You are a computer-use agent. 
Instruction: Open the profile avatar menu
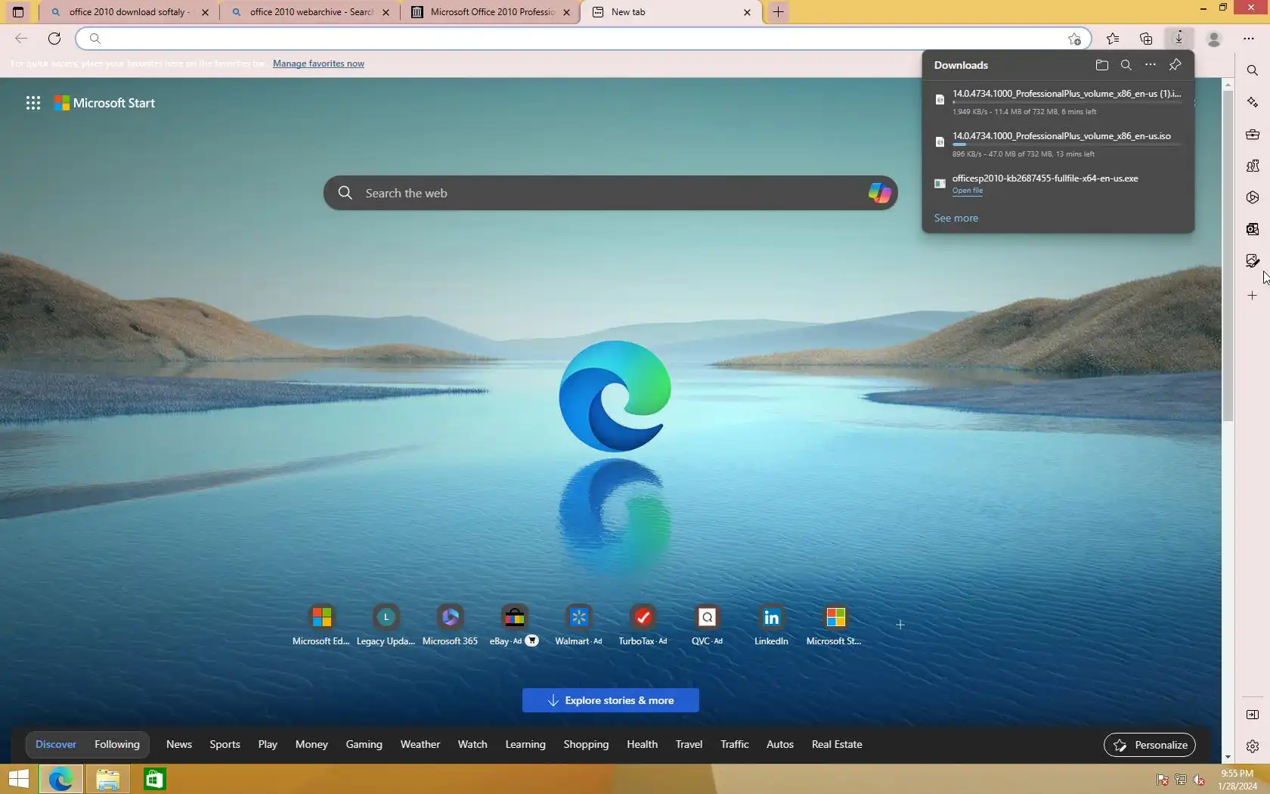coord(1214,39)
